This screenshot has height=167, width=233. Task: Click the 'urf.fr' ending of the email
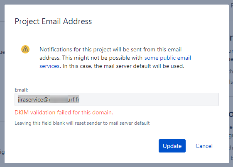[x=74, y=99]
